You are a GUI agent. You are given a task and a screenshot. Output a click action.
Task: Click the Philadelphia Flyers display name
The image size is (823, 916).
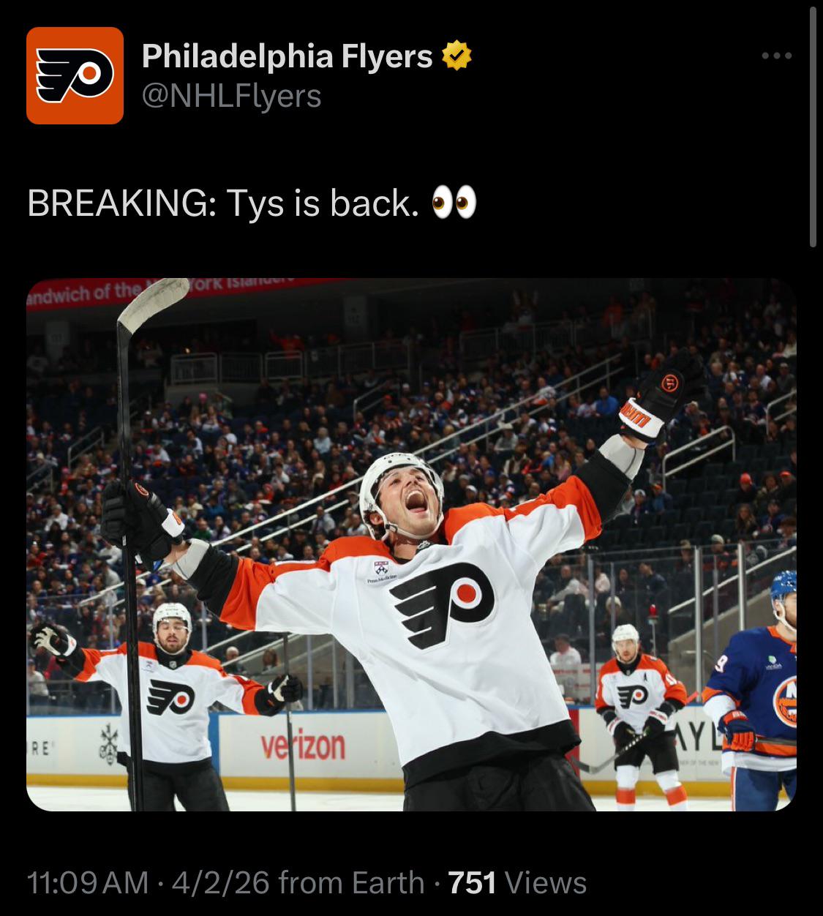pyautogui.click(x=287, y=56)
